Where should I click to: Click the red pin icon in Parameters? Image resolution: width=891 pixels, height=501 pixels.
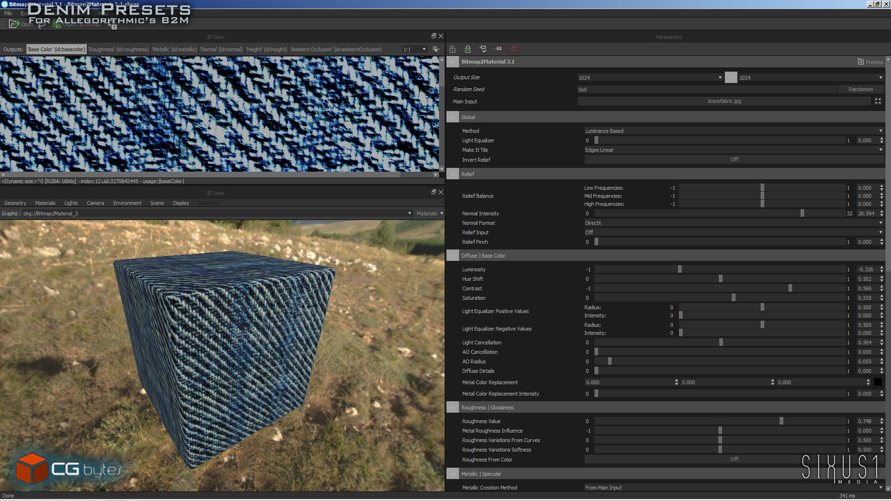coord(498,49)
